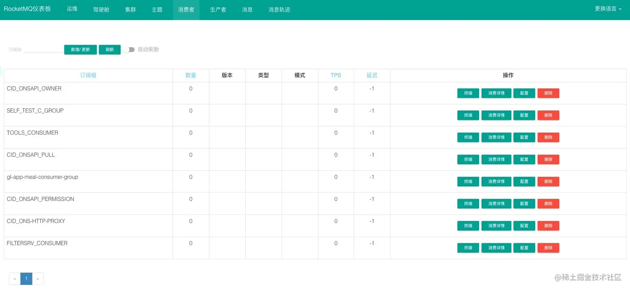This screenshot has height=290, width=630.
Task: Sort by the 延迟 column header
Action: tap(372, 75)
